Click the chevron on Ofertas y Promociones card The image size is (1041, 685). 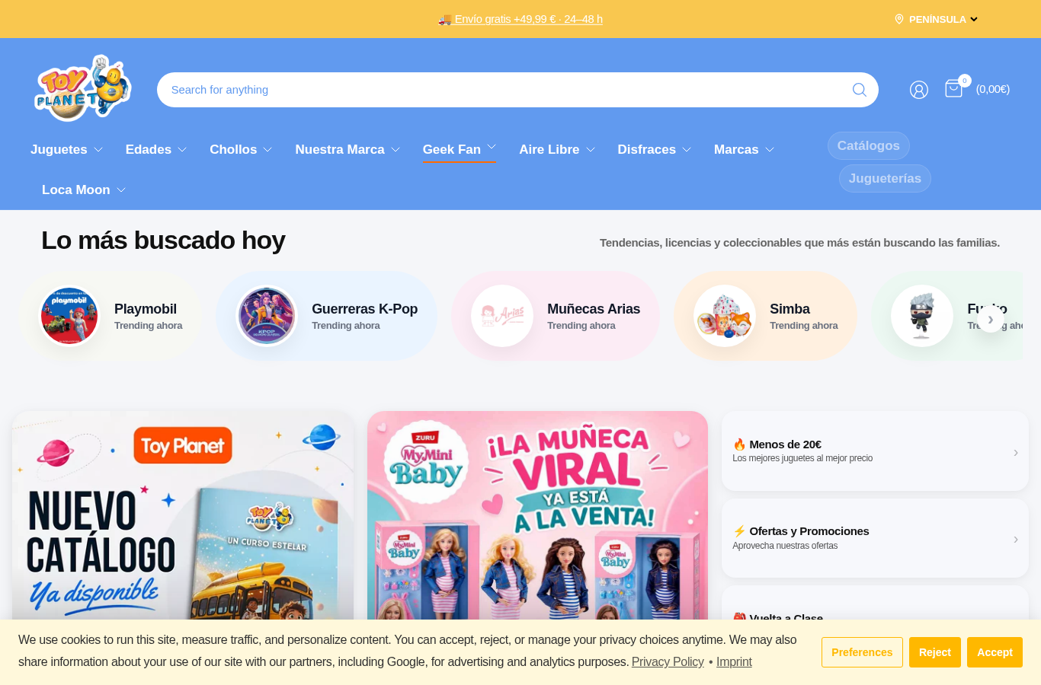(x=1016, y=539)
